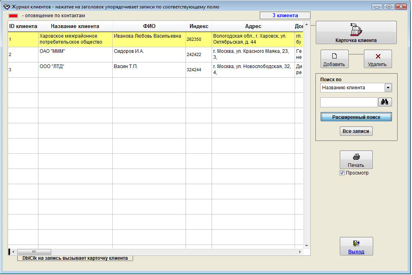The width and height of the screenshot is (412, 275).
Task: Toggle the Просмотр checkbox
Action: (x=342, y=173)
